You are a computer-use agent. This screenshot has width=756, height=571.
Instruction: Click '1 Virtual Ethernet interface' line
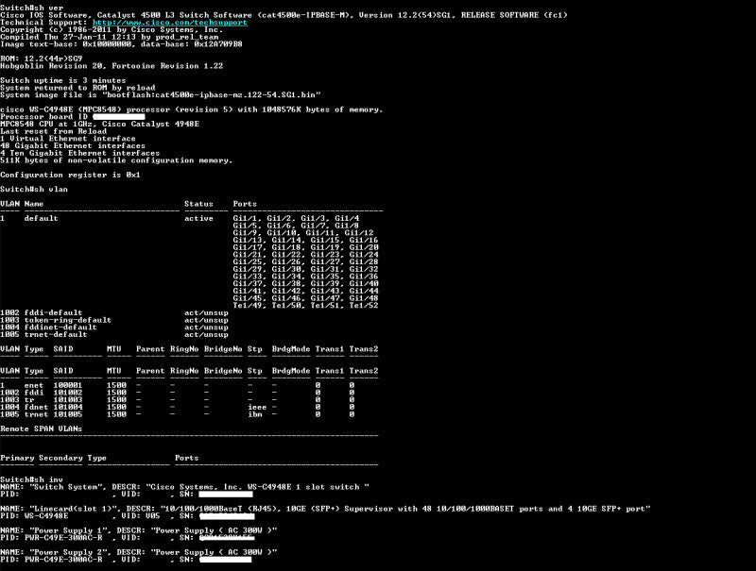[x=68, y=138]
